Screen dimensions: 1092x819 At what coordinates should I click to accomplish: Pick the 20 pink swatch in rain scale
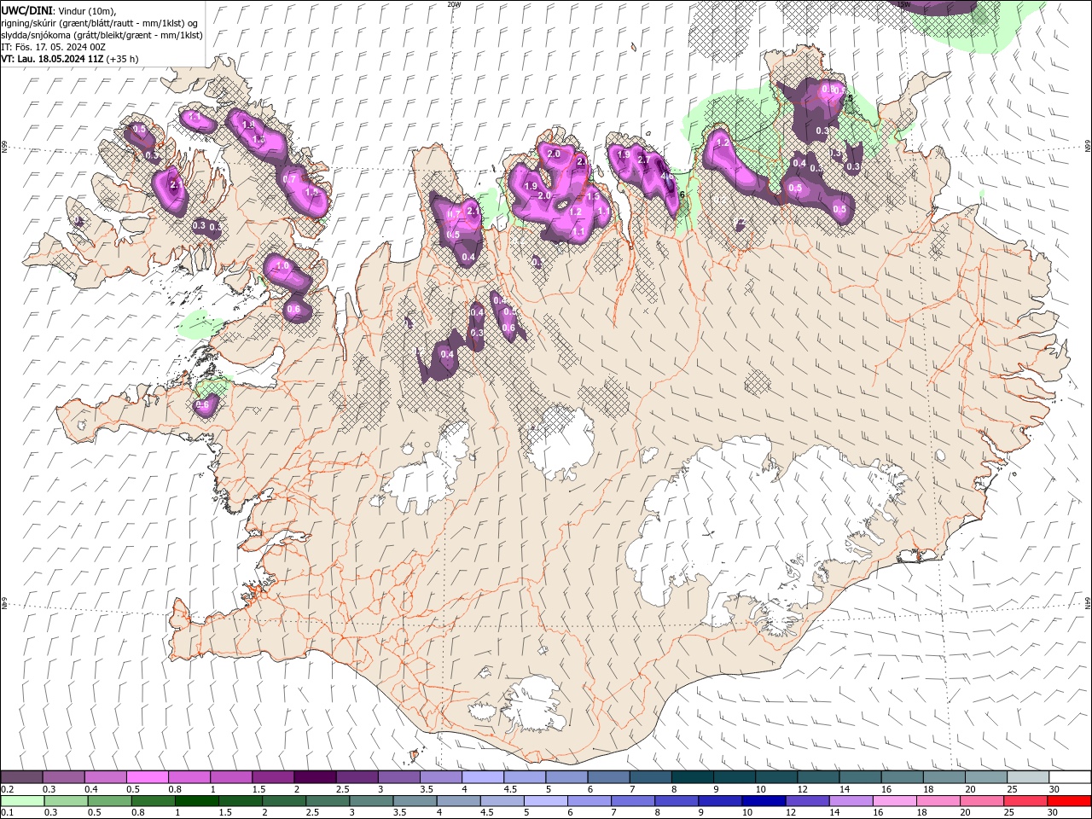tap(982, 800)
